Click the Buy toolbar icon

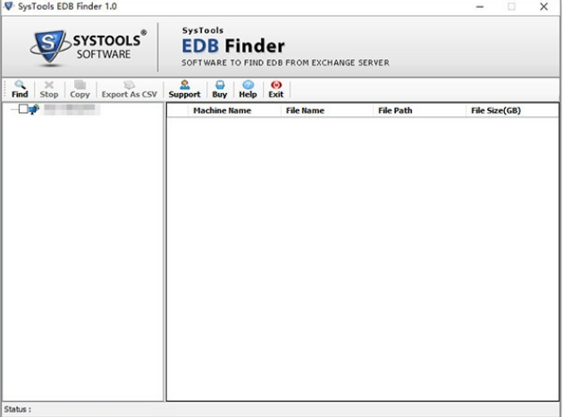tap(219, 88)
